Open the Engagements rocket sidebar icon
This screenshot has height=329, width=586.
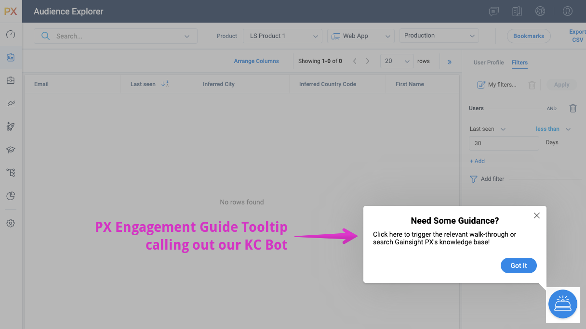tap(11, 127)
